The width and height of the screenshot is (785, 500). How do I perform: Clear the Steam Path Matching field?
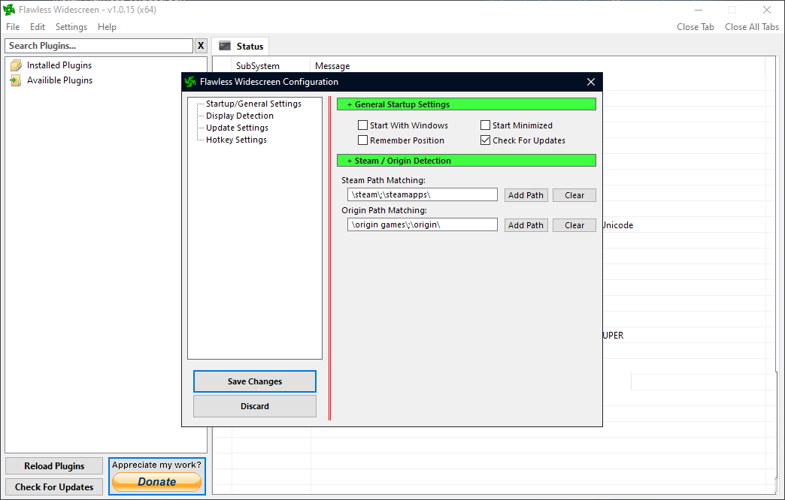[x=574, y=195]
